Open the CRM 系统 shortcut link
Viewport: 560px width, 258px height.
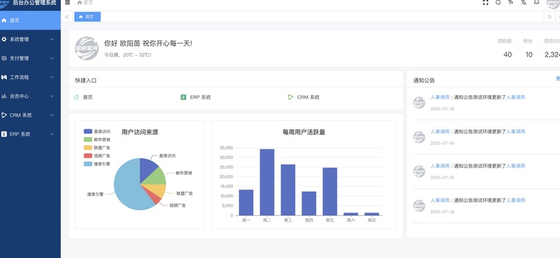[x=308, y=97]
